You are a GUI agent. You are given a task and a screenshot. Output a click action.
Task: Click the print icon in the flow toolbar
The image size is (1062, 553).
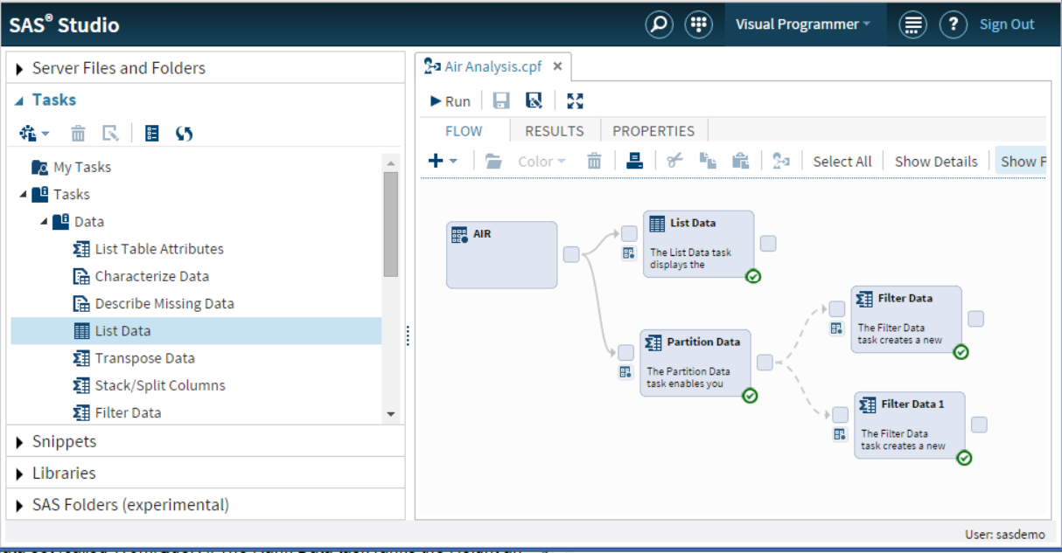pyautogui.click(x=635, y=161)
